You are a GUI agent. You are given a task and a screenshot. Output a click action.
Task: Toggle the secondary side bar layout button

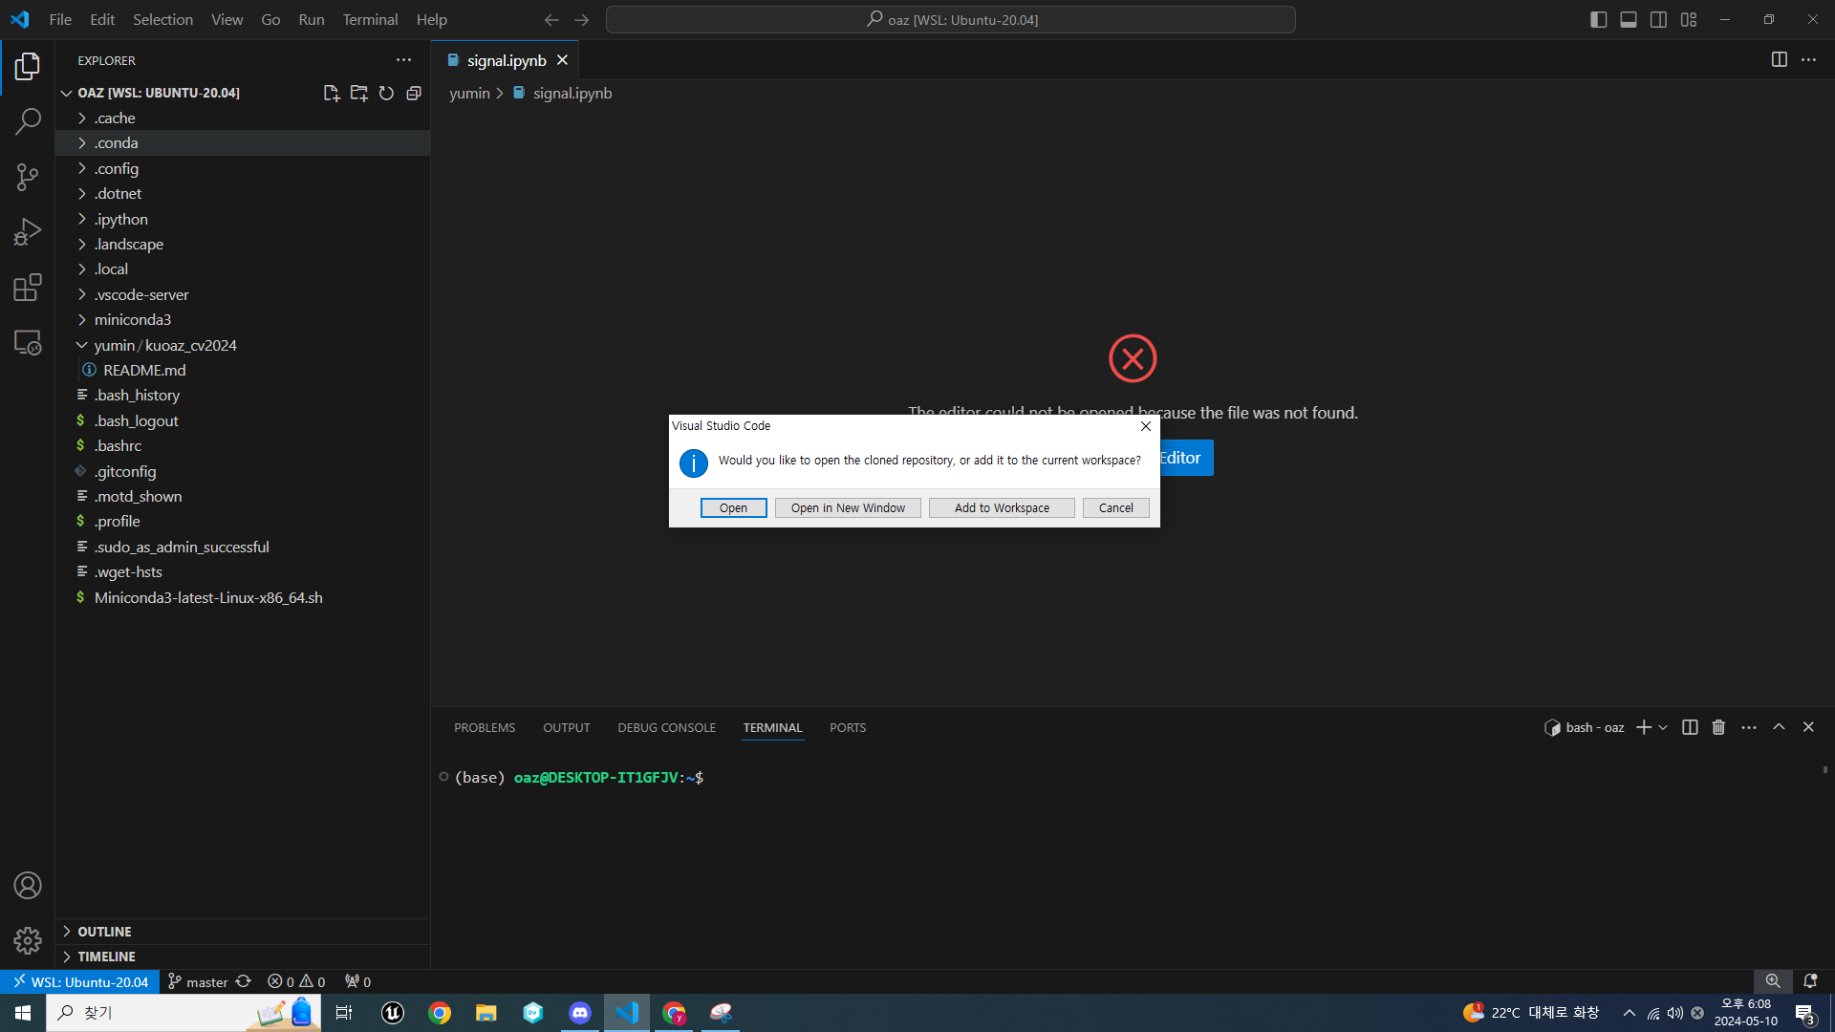point(1659,19)
